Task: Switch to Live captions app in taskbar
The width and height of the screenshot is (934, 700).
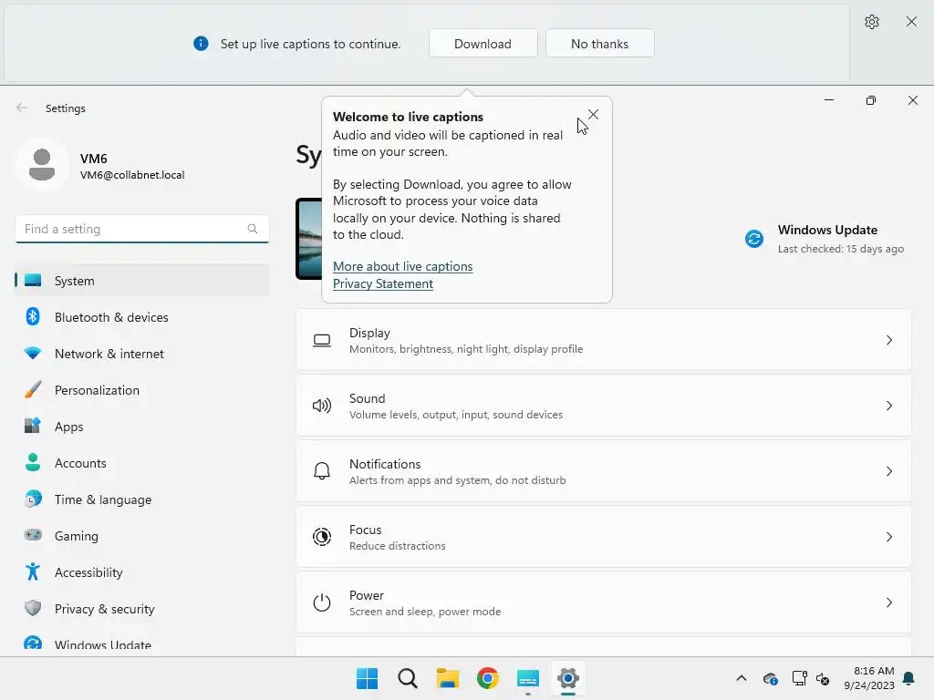Action: pyautogui.click(x=528, y=678)
